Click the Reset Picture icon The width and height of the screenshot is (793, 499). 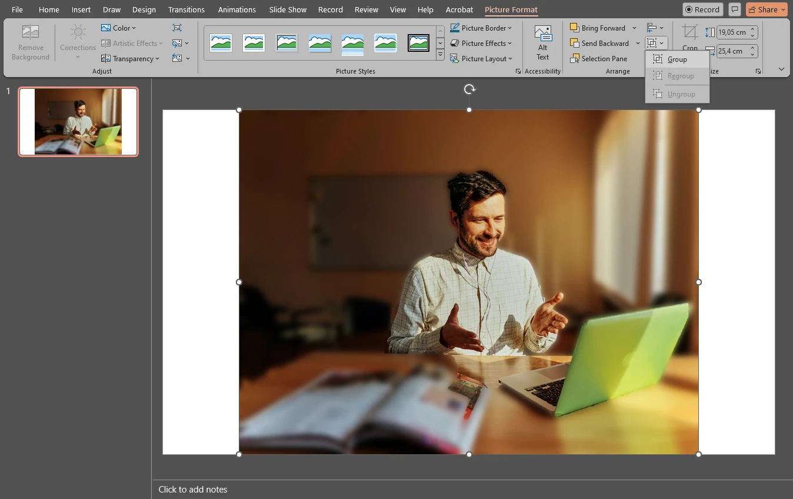point(176,58)
